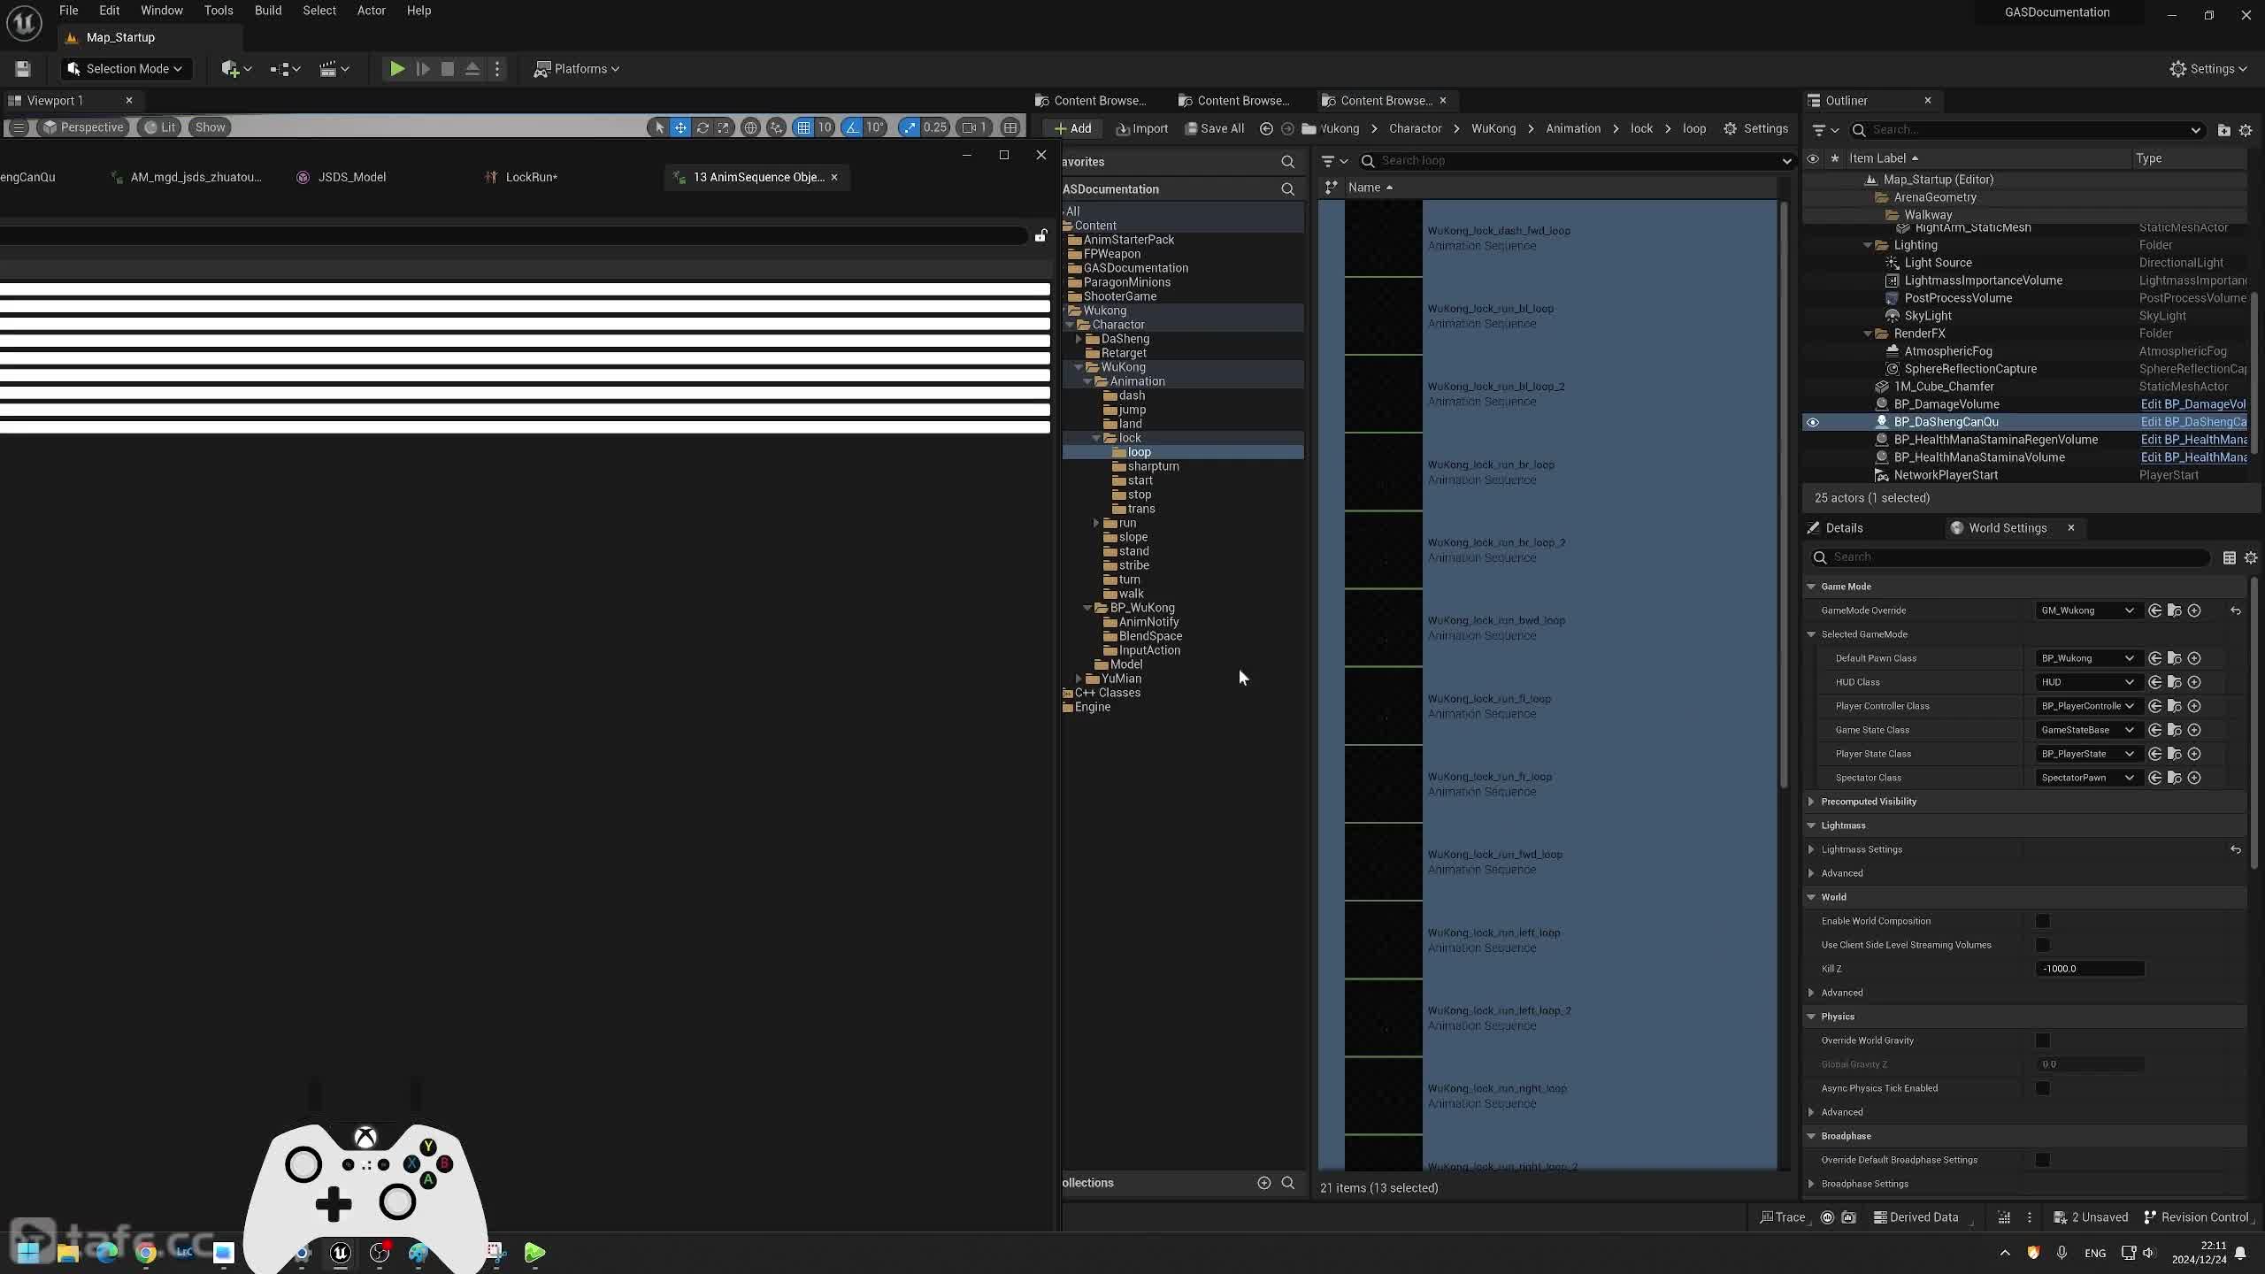The width and height of the screenshot is (2265, 1274).
Task: Toggle visibility eye for BP_DaShengCanQu
Action: (1813, 422)
